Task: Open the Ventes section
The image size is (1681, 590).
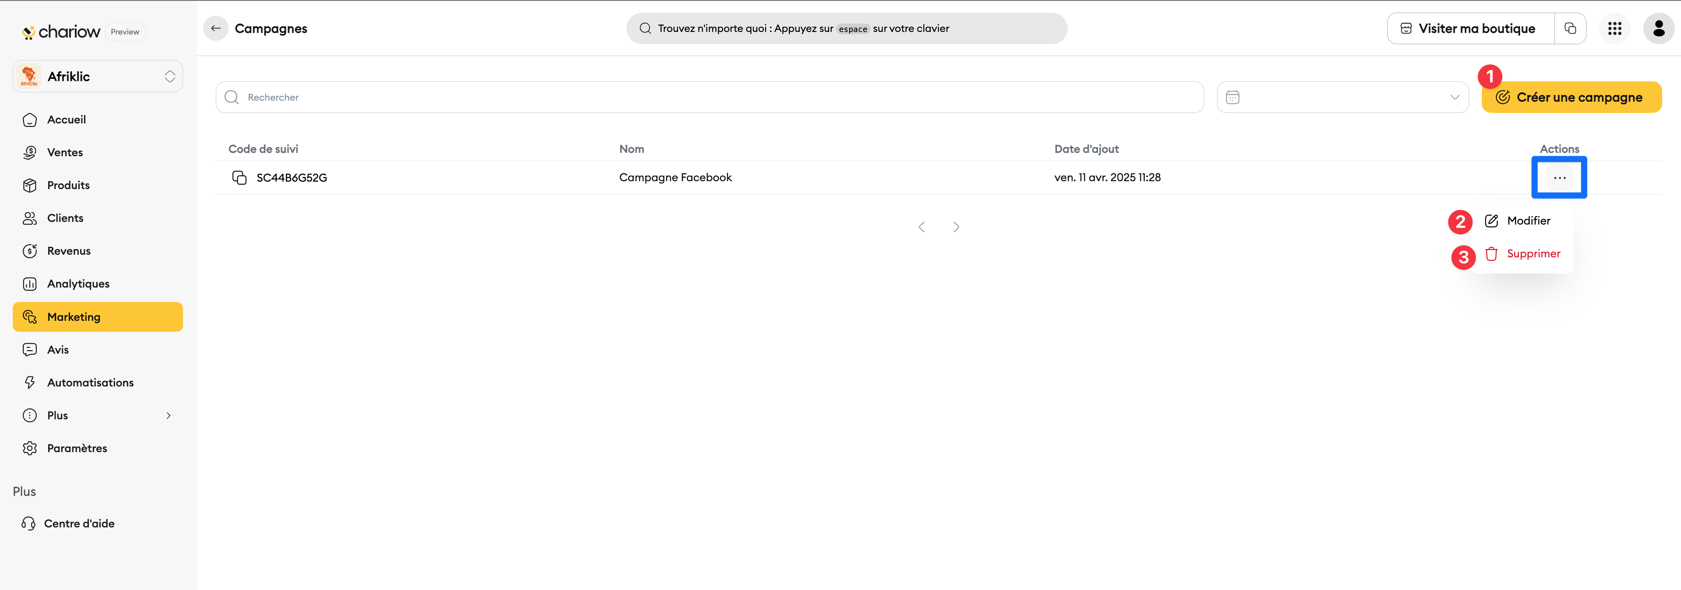Action: coord(98,153)
